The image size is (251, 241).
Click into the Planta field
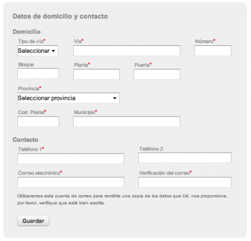pos(96,74)
